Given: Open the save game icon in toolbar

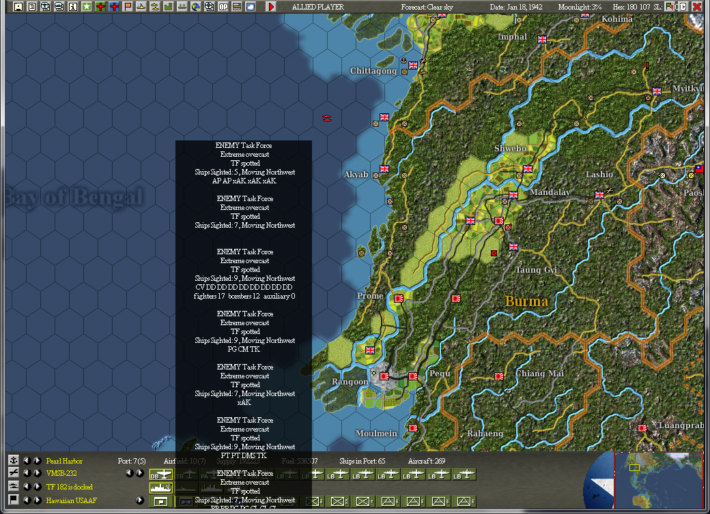Looking at the screenshot, I should [18, 7].
